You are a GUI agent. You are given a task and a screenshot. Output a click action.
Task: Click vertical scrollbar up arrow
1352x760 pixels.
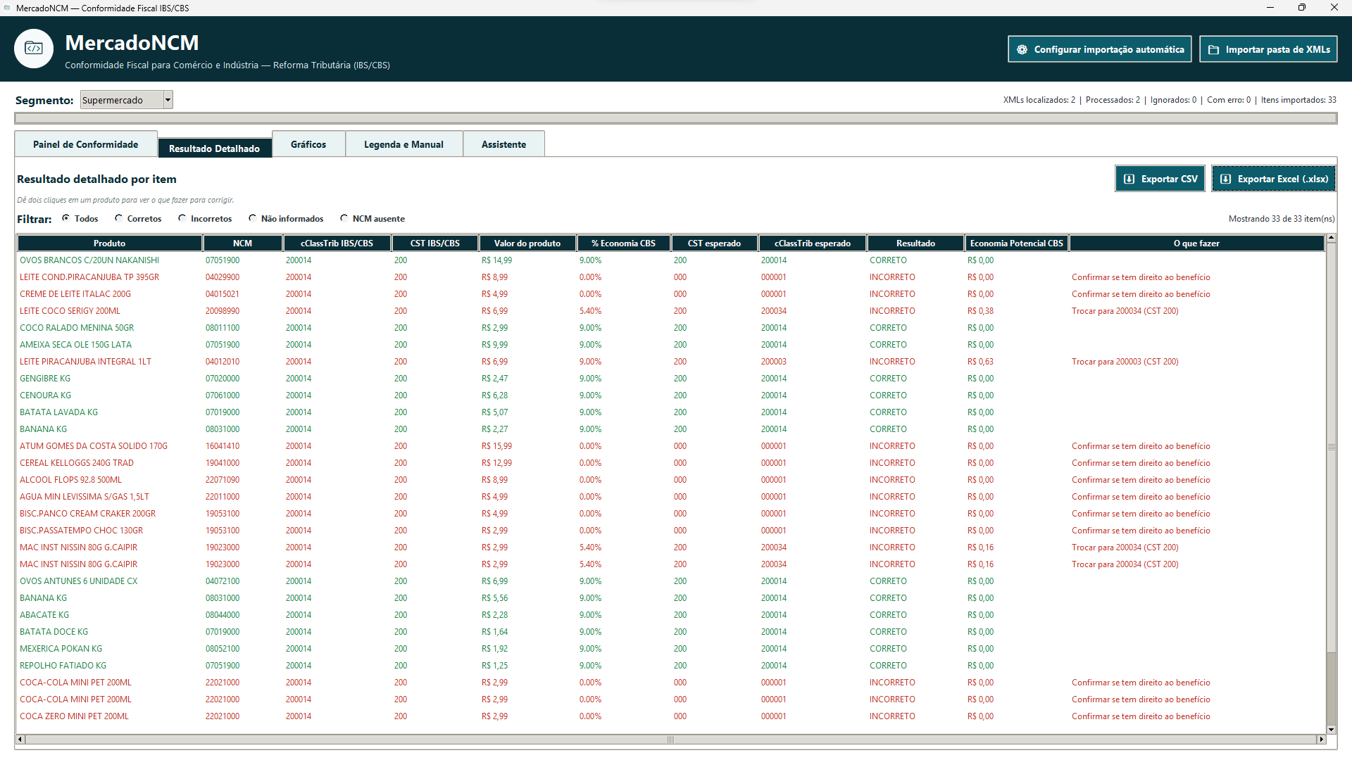(1331, 239)
